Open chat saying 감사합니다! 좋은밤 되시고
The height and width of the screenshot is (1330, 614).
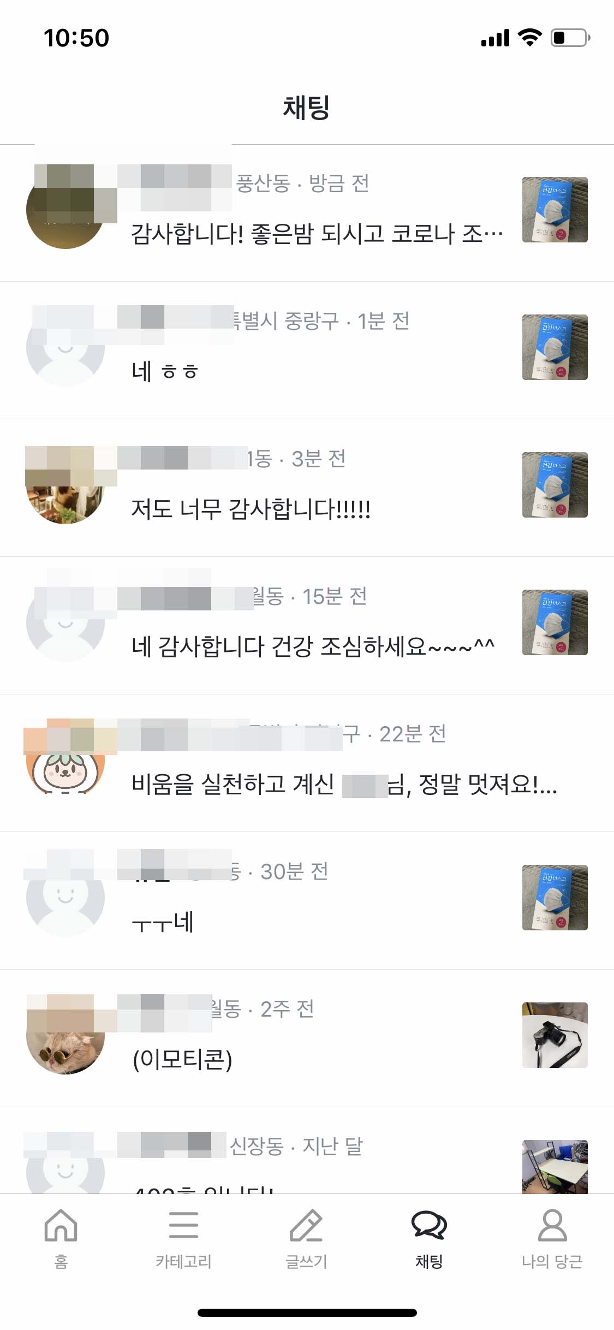pos(307,213)
